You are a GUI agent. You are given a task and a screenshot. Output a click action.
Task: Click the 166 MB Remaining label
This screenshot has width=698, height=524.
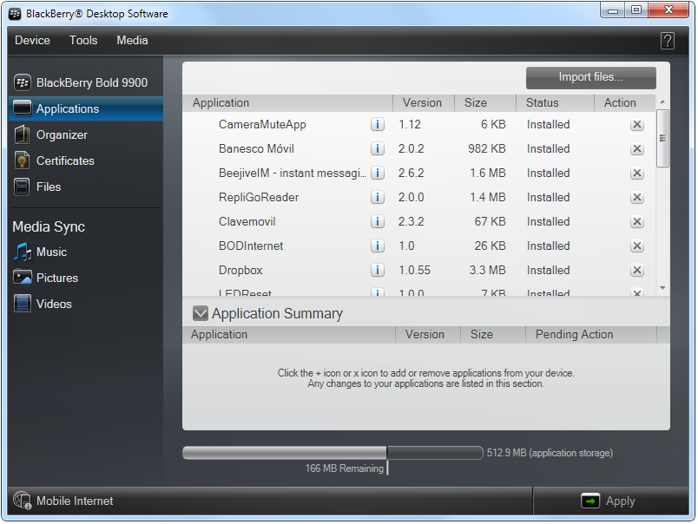344,468
